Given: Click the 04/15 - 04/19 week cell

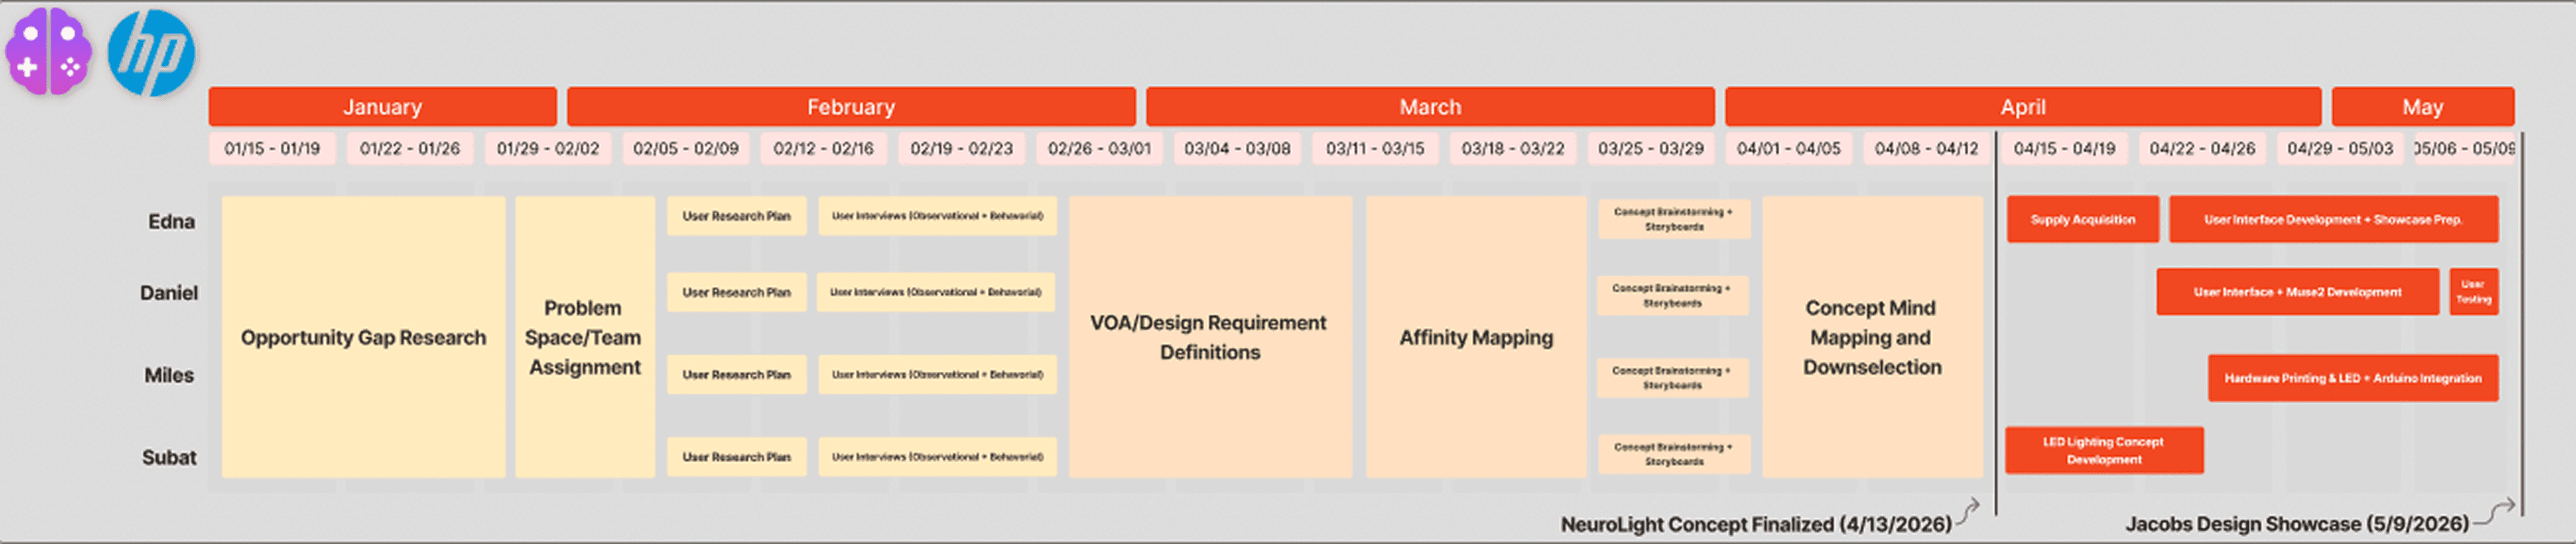Looking at the screenshot, I should (2064, 149).
